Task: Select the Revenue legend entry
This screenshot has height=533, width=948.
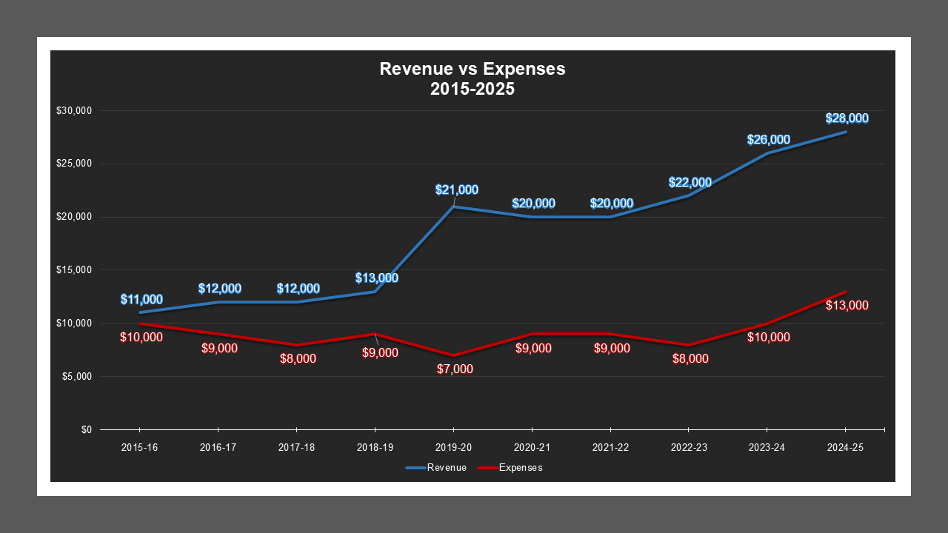Action: point(447,467)
